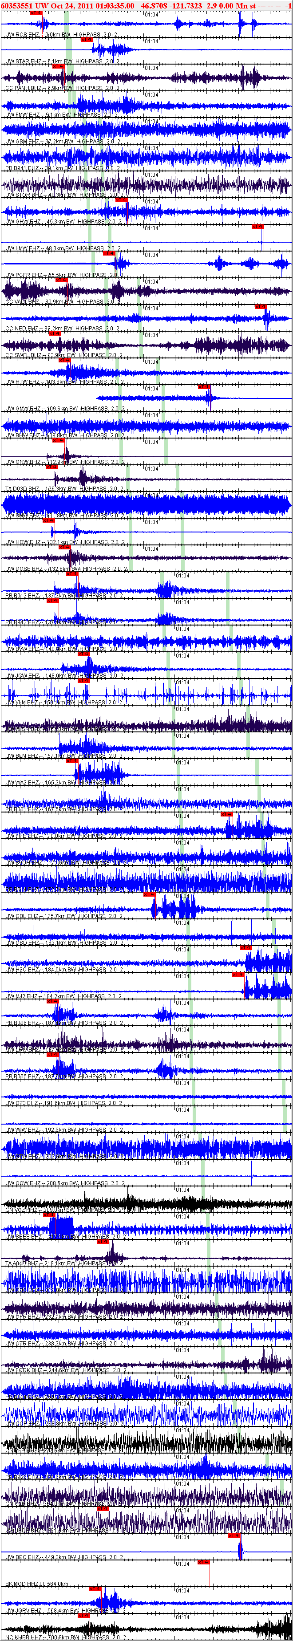
Task: Select the UW PCFR EHZ station label
Action: [63, 275]
